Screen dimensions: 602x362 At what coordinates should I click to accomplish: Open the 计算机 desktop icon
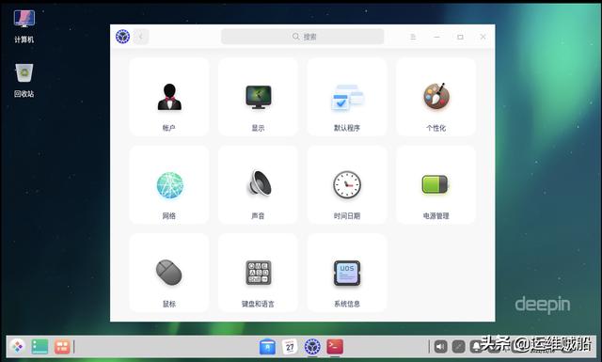click(24, 25)
